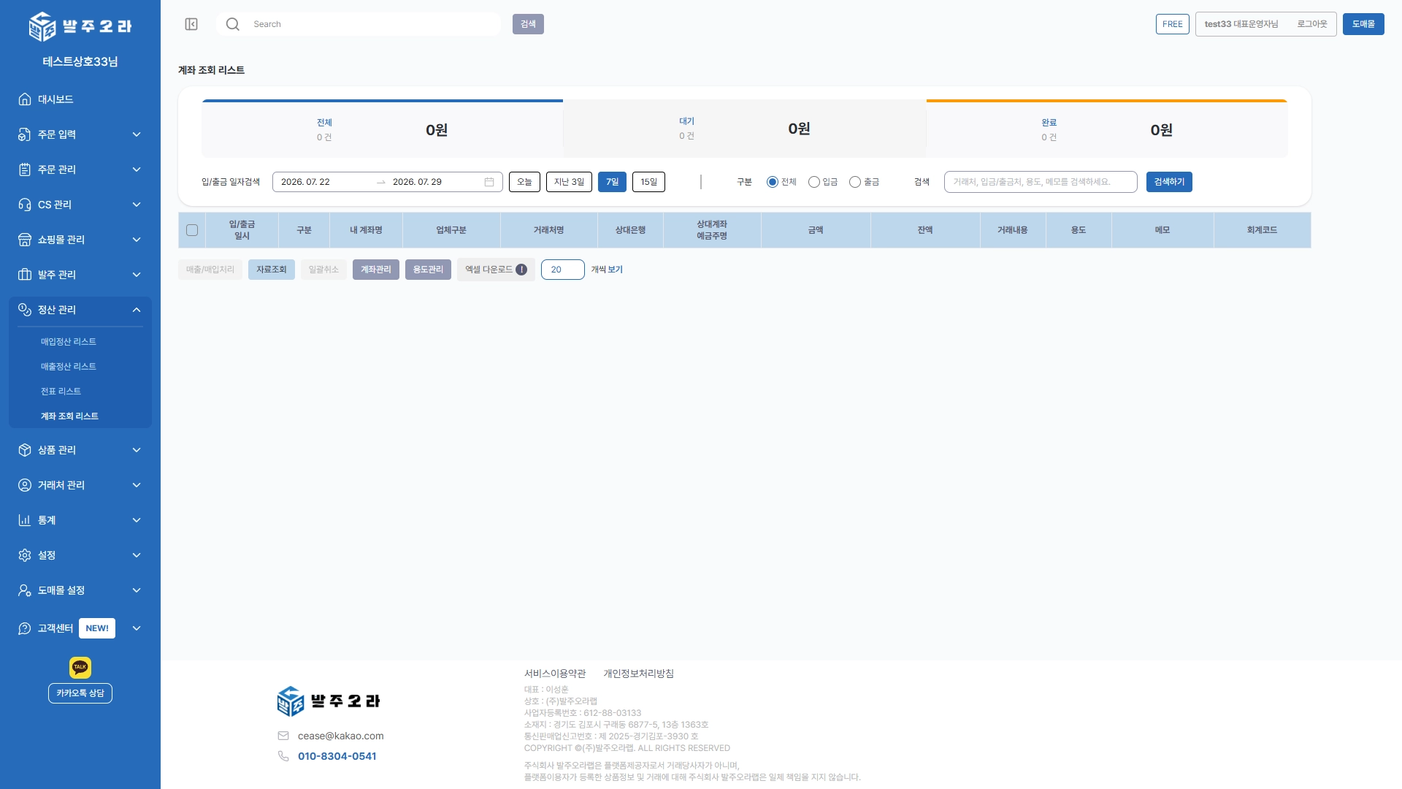
Task: Click the 대시보드 home icon
Action: pyautogui.click(x=25, y=99)
